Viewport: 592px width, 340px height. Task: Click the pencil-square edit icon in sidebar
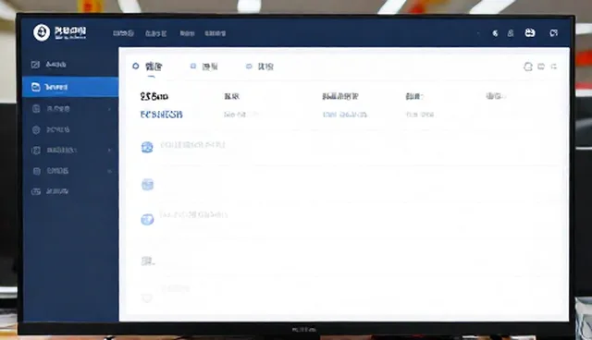pos(35,65)
